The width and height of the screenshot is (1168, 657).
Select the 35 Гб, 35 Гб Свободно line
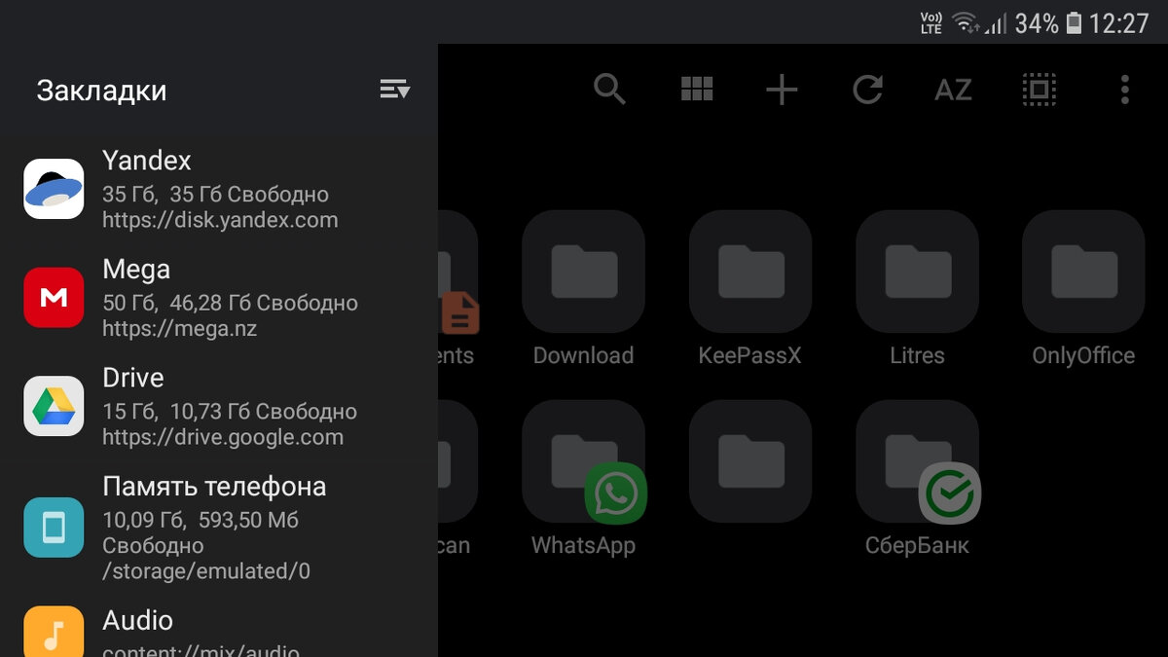[x=215, y=195]
